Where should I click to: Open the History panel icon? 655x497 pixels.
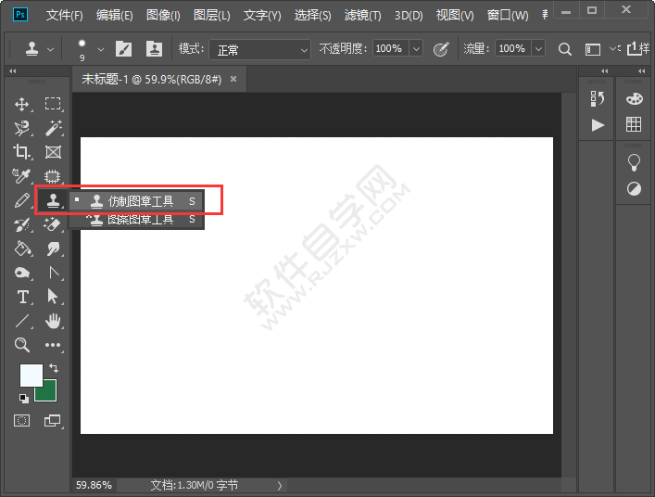(x=598, y=99)
